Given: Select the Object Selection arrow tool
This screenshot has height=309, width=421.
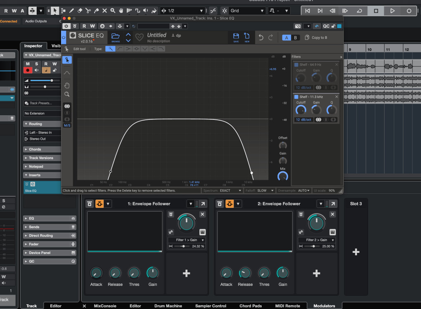Looking at the screenshot, I should pos(55,11).
